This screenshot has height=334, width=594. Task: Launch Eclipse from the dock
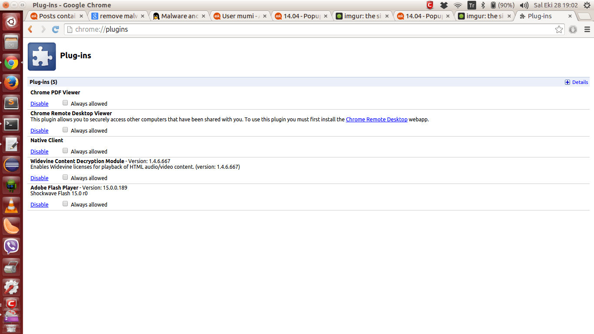click(11, 165)
